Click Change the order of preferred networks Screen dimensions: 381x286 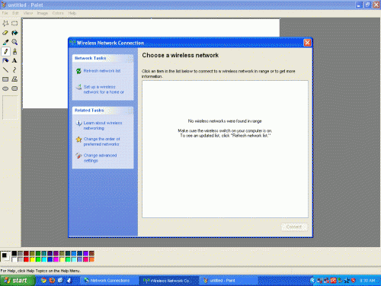[x=101, y=142]
